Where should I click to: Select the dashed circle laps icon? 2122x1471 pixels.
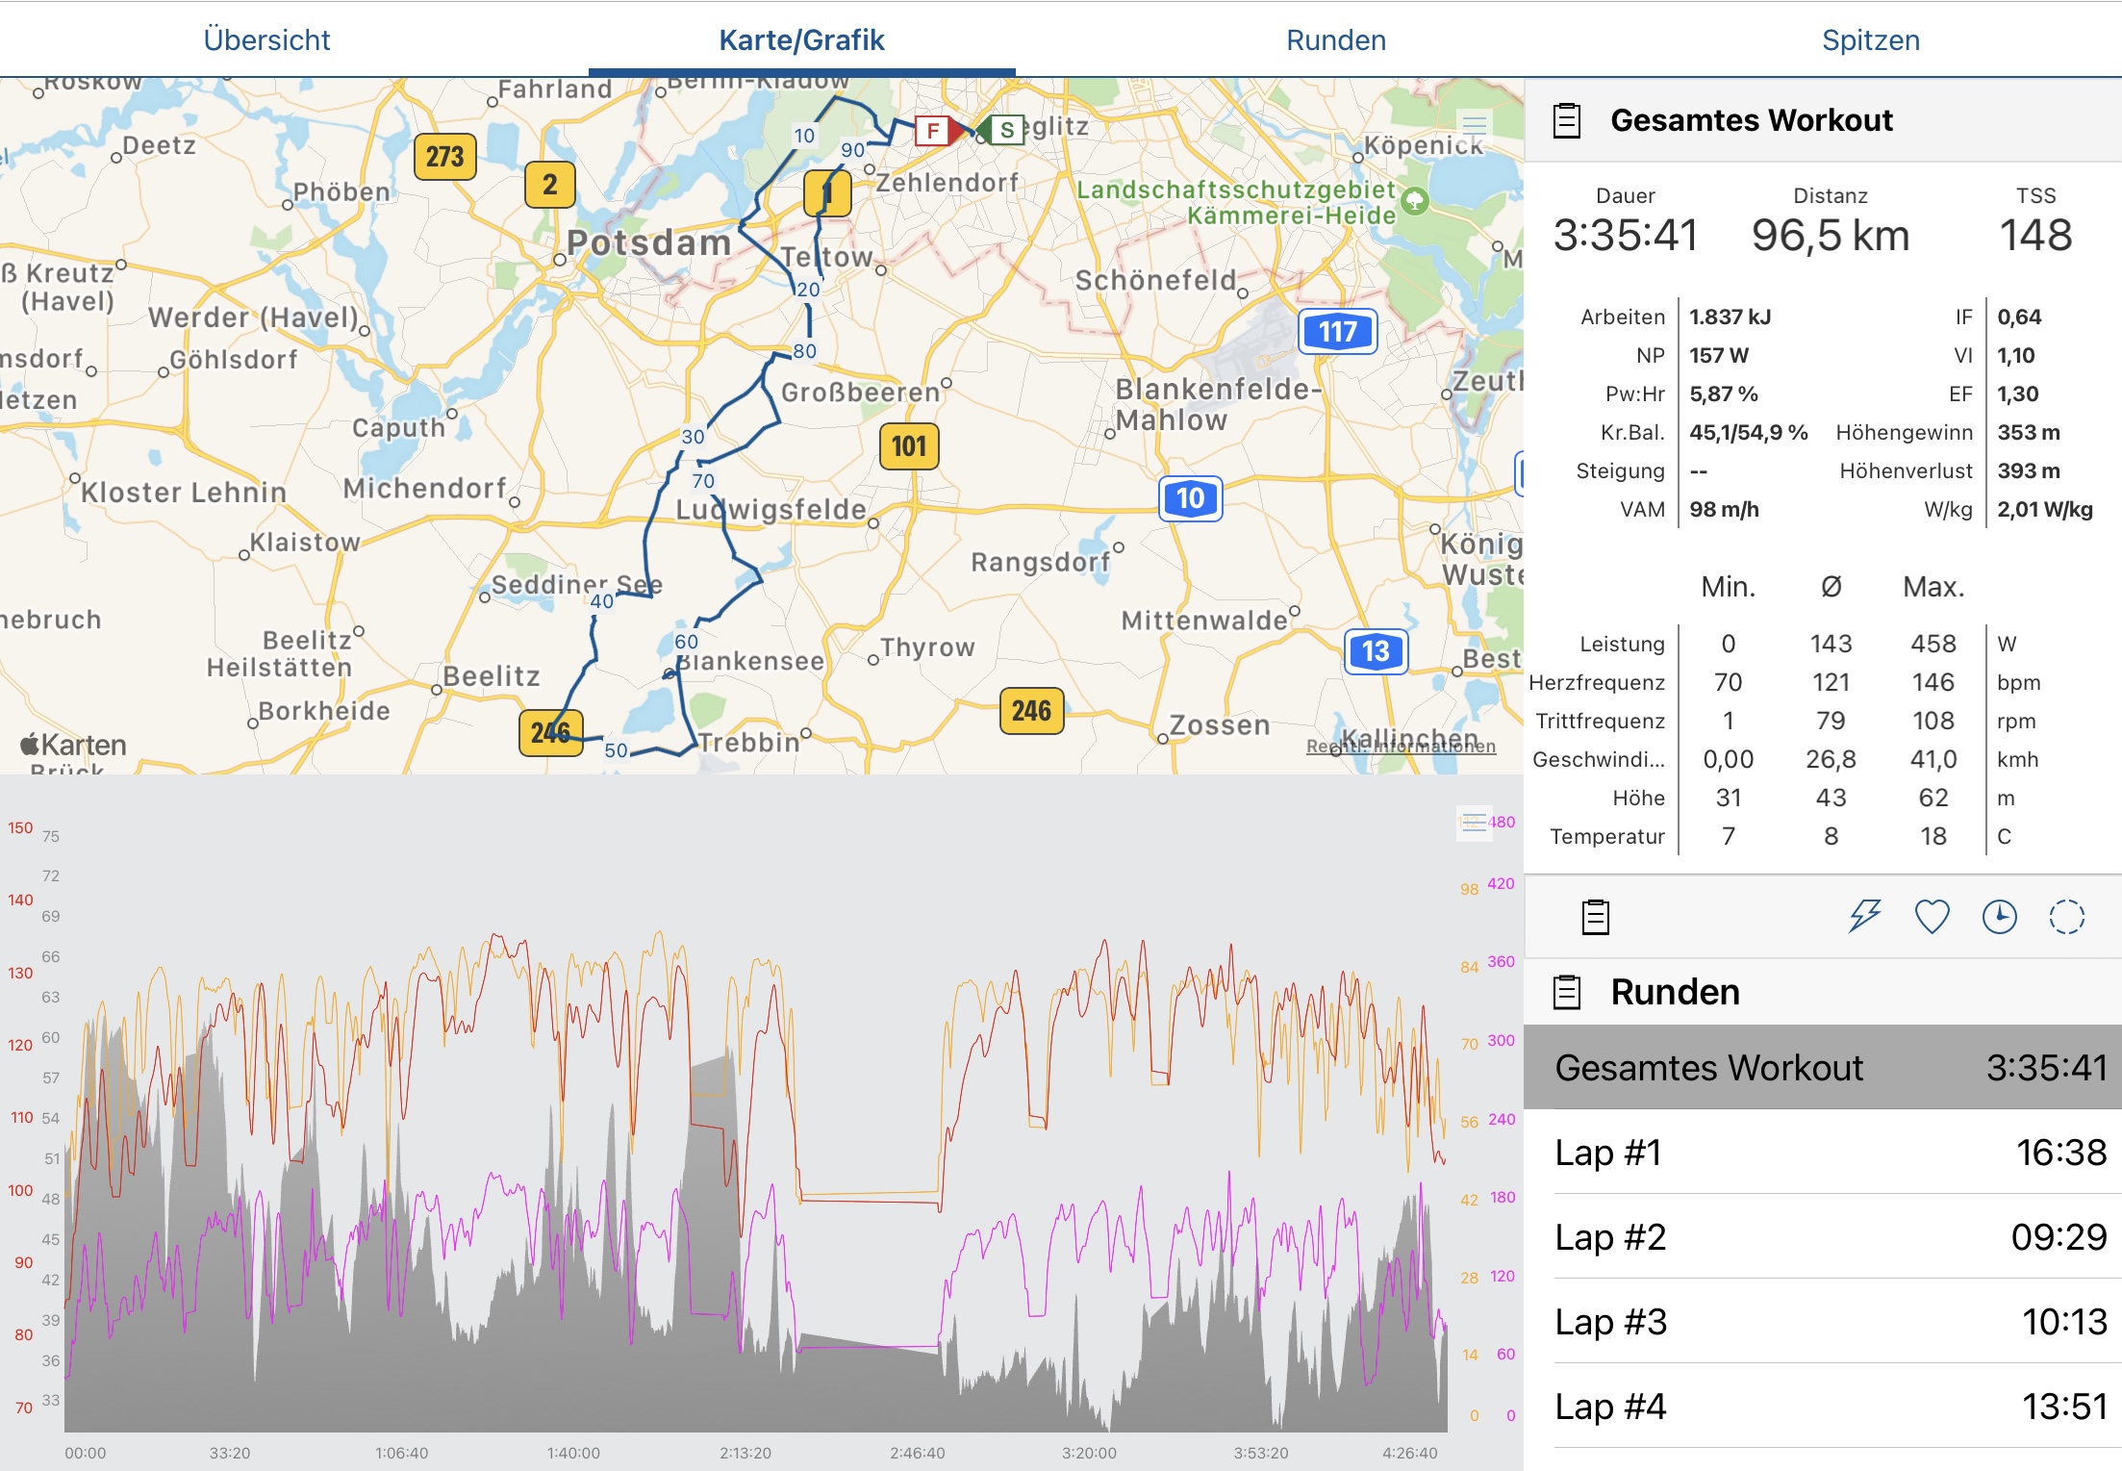(2066, 916)
